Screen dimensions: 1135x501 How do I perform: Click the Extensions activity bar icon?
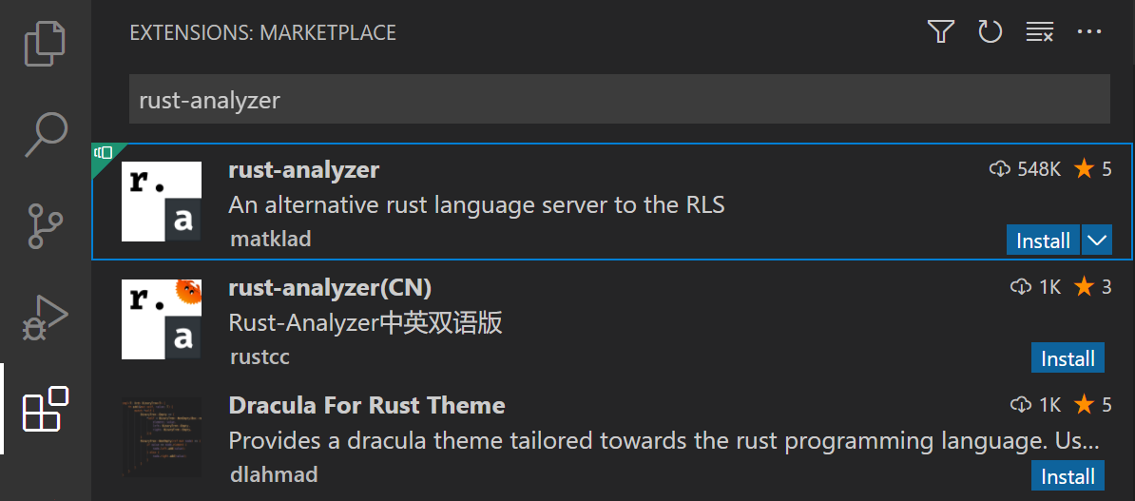tap(45, 409)
